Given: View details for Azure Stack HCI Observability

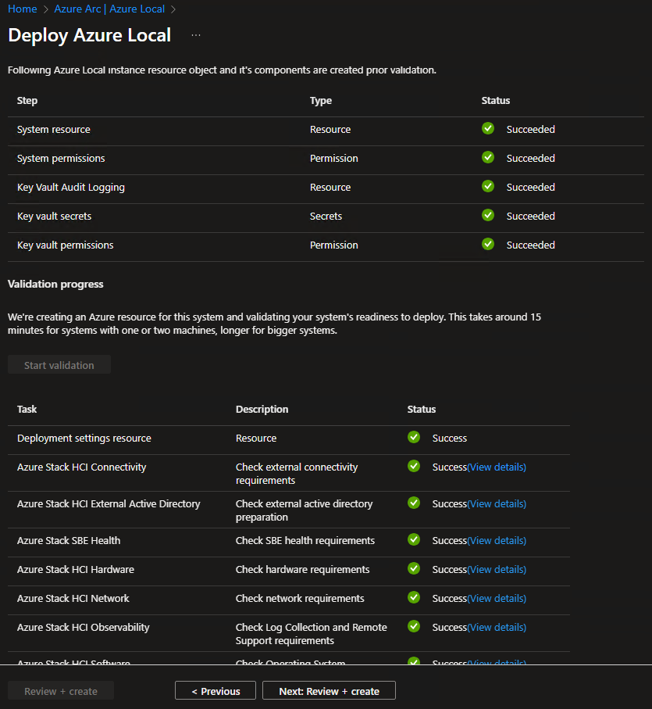Looking at the screenshot, I should (x=497, y=627).
